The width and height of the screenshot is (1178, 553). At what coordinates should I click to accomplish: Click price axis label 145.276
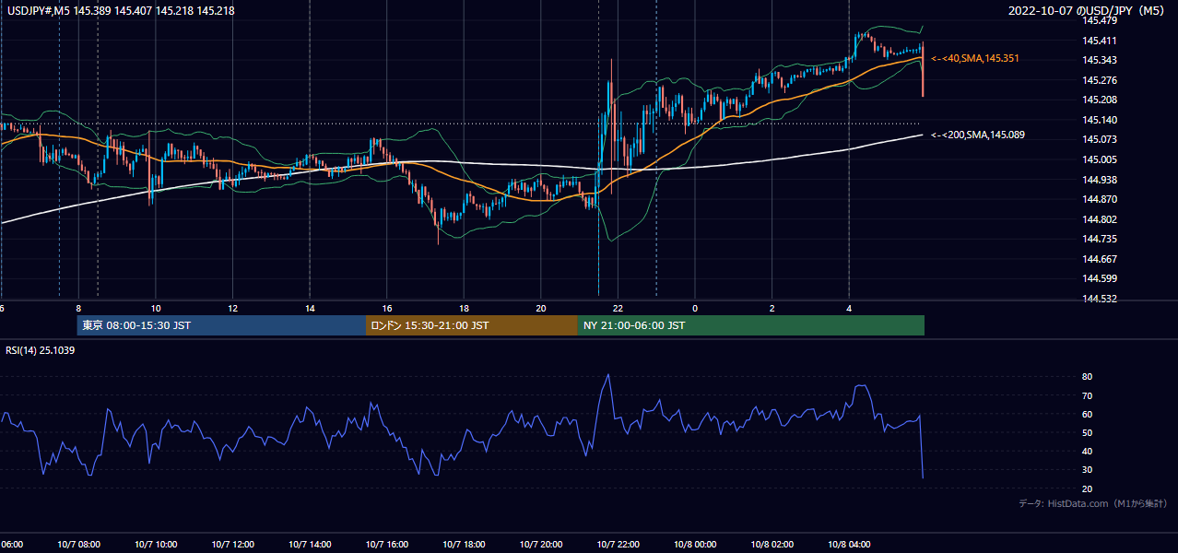tap(1100, 80)
